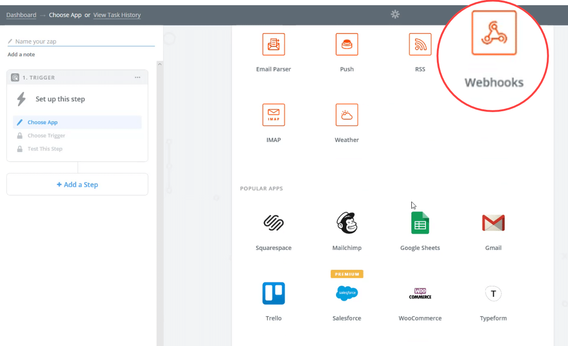
Task: Click the Email Parser label
Action: (274, 69)
